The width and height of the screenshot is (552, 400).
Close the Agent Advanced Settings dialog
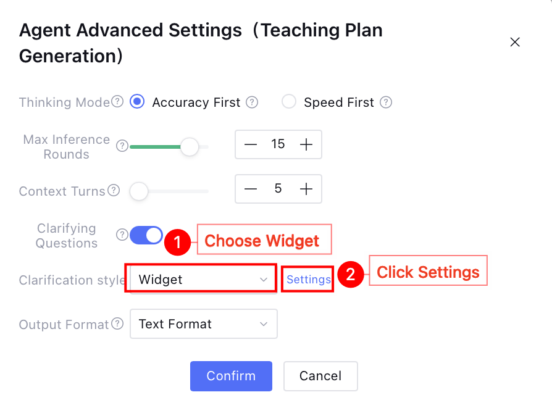point(515,42)
